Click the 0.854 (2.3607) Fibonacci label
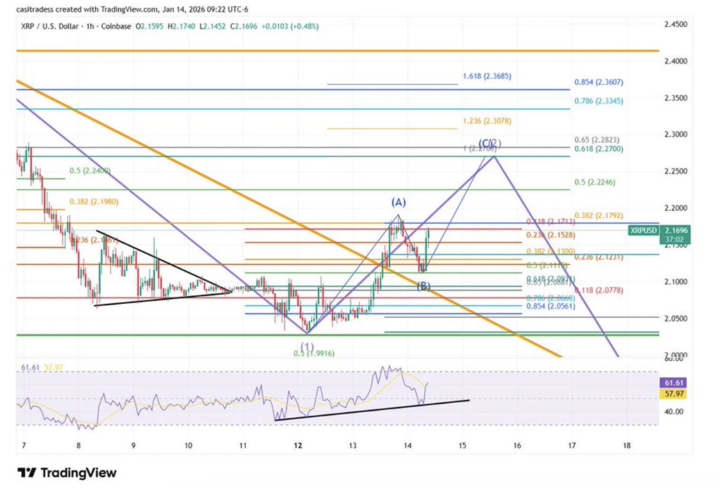 599,82
